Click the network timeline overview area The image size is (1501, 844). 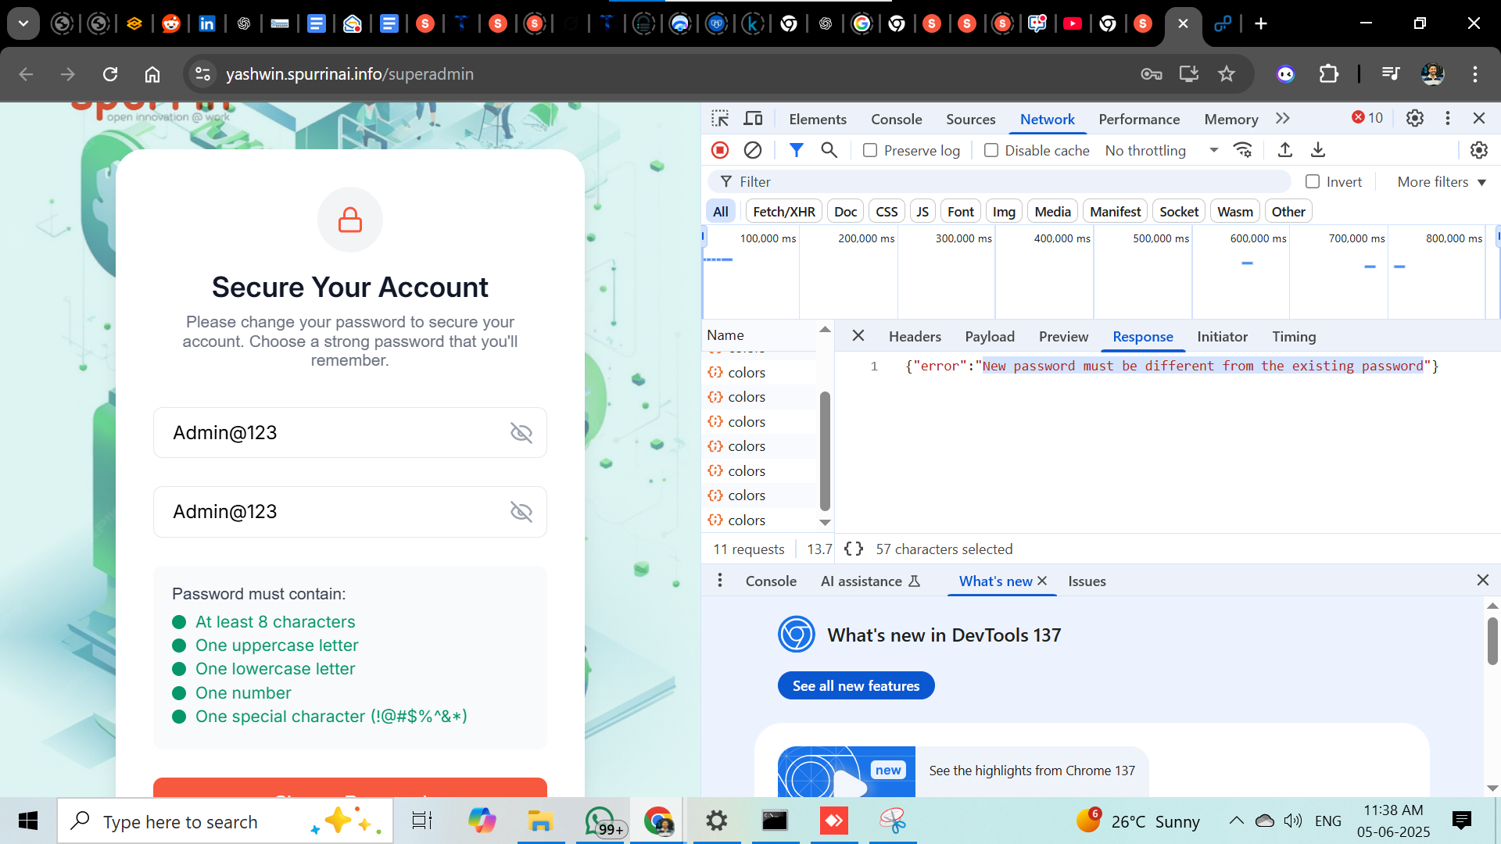[x=1094, y=274]
